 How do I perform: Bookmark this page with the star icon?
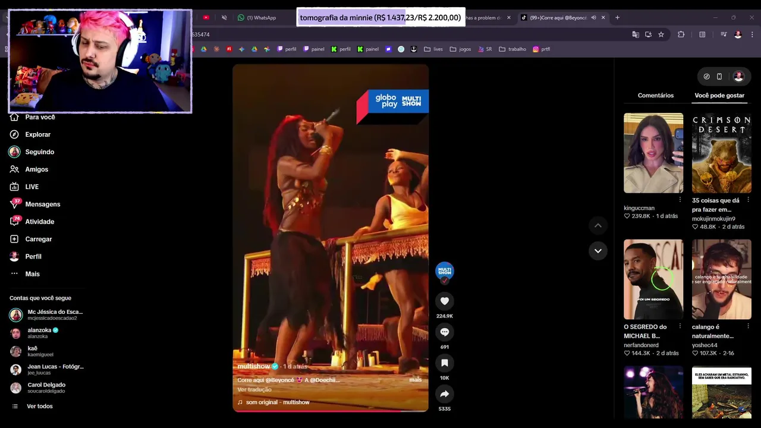(661, 34)
